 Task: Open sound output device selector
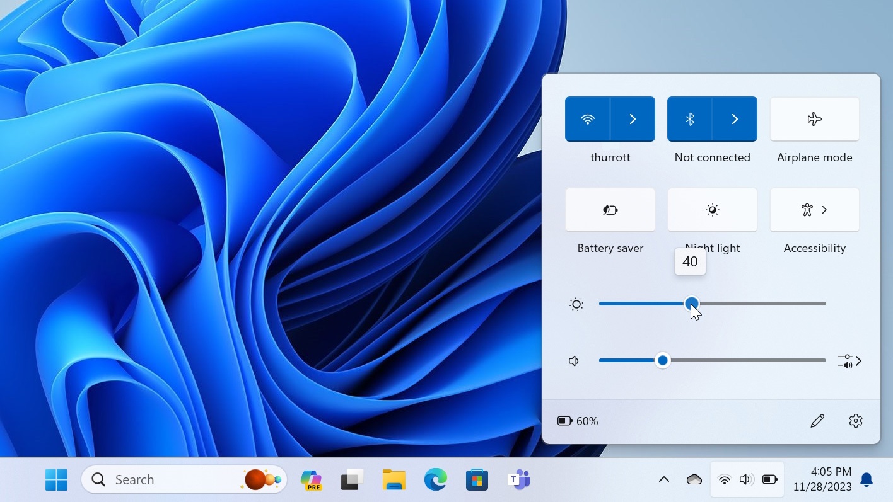[x=849, y=361]
